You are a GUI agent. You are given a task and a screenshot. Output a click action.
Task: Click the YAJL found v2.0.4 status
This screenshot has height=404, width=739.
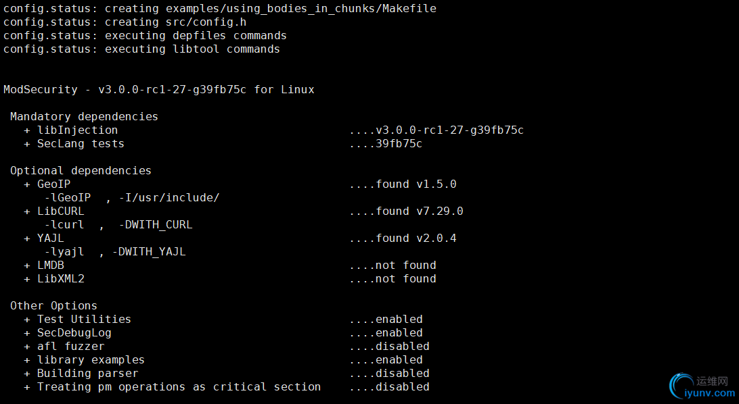[x=416, y=238]
